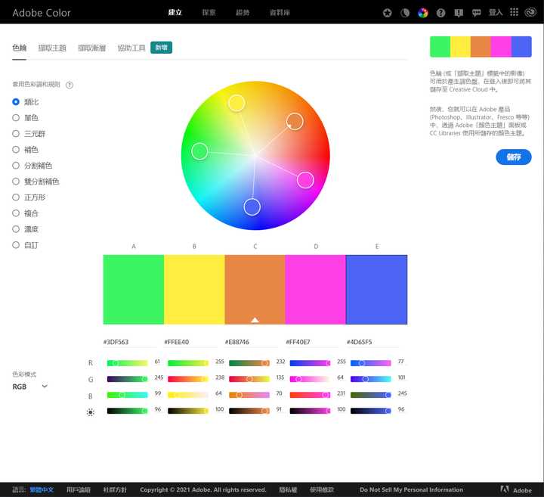Click the harmony rule help icon

pyautogui.click(x=70, y=85)
